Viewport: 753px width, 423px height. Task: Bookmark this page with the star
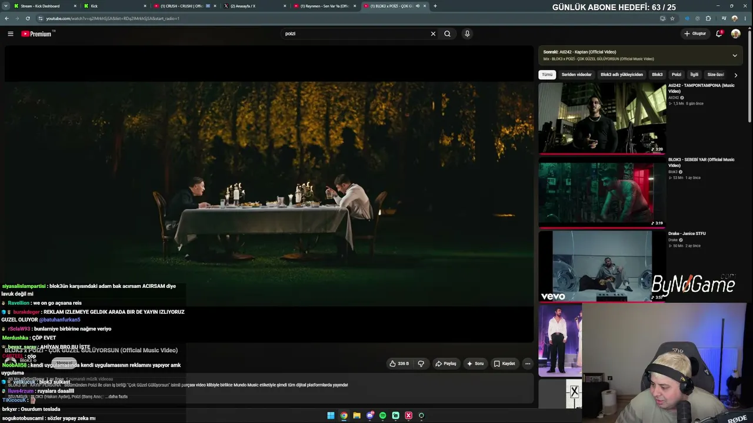pos(672,18)
